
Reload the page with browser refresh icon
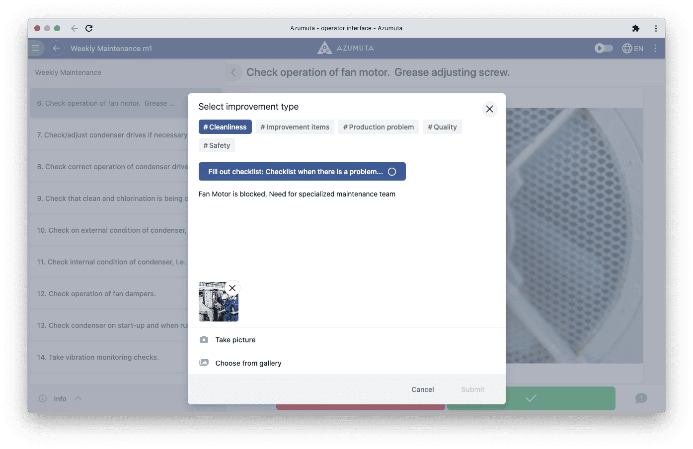point(89,28)
